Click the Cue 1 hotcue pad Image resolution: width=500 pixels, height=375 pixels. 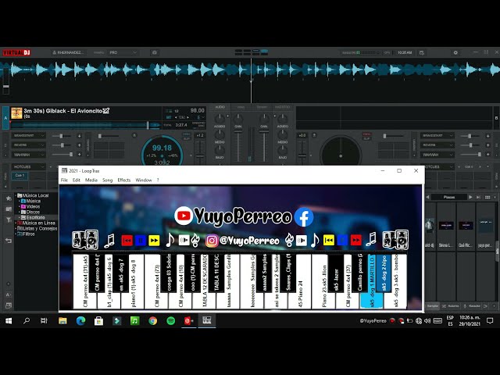tap(20, 176)
